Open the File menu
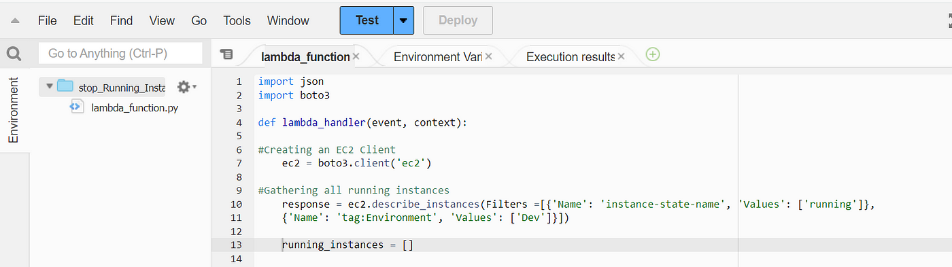 point(47,20)
